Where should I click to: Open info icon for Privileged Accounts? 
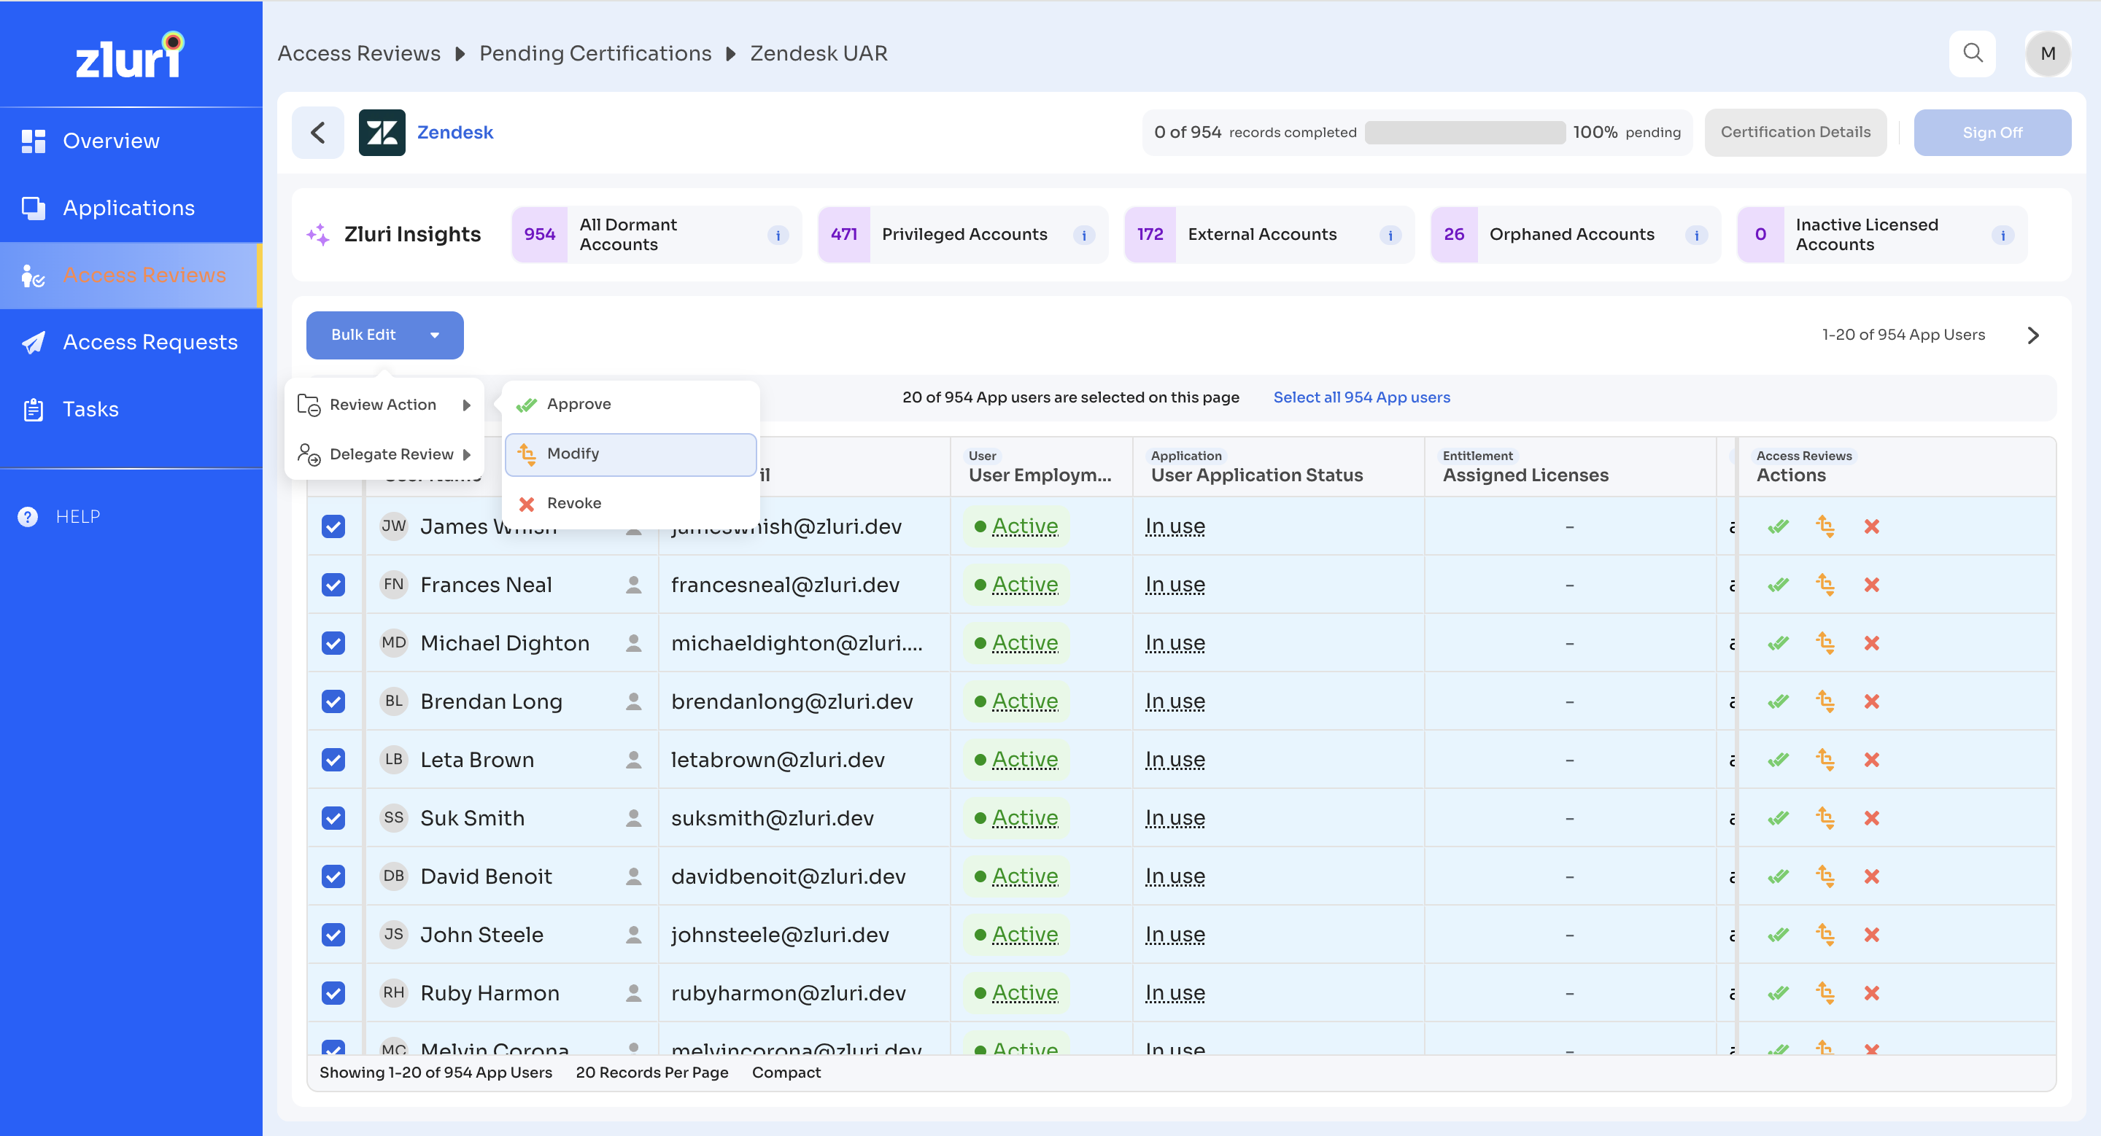click(1083, 235)
